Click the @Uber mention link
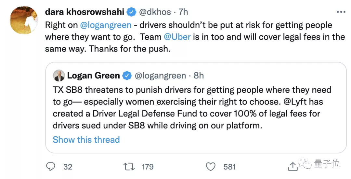 [x=177, y=37]
